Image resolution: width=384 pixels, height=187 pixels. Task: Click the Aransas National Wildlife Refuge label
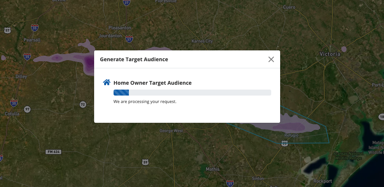[x=348, y=156]
